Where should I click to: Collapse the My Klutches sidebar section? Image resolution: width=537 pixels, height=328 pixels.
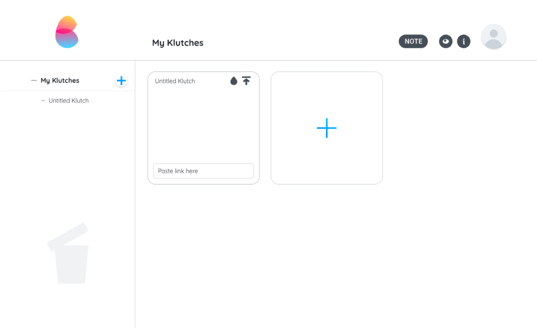click(x=34, y=80)
